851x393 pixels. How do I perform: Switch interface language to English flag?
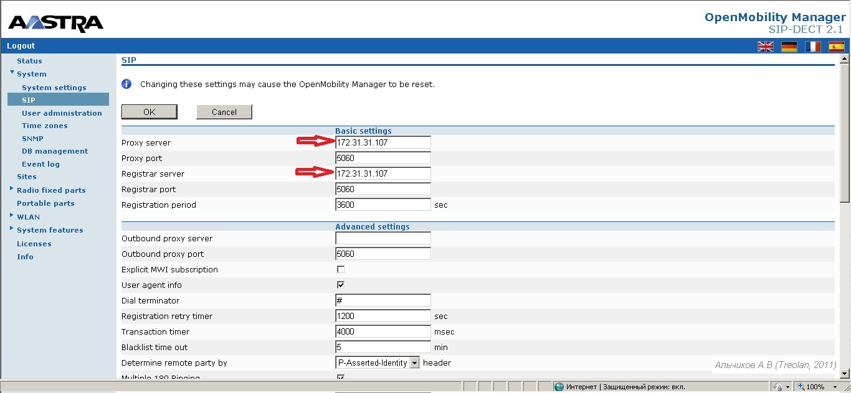[766, 46]
